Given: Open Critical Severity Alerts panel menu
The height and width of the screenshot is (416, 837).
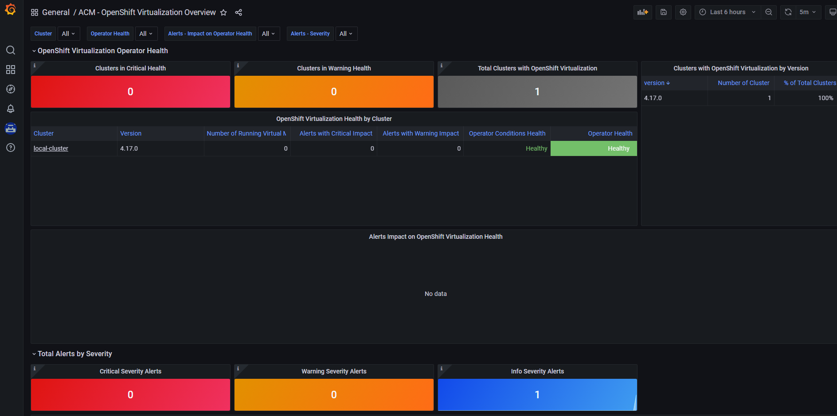Looking at the screenshot, I should 130,371.
